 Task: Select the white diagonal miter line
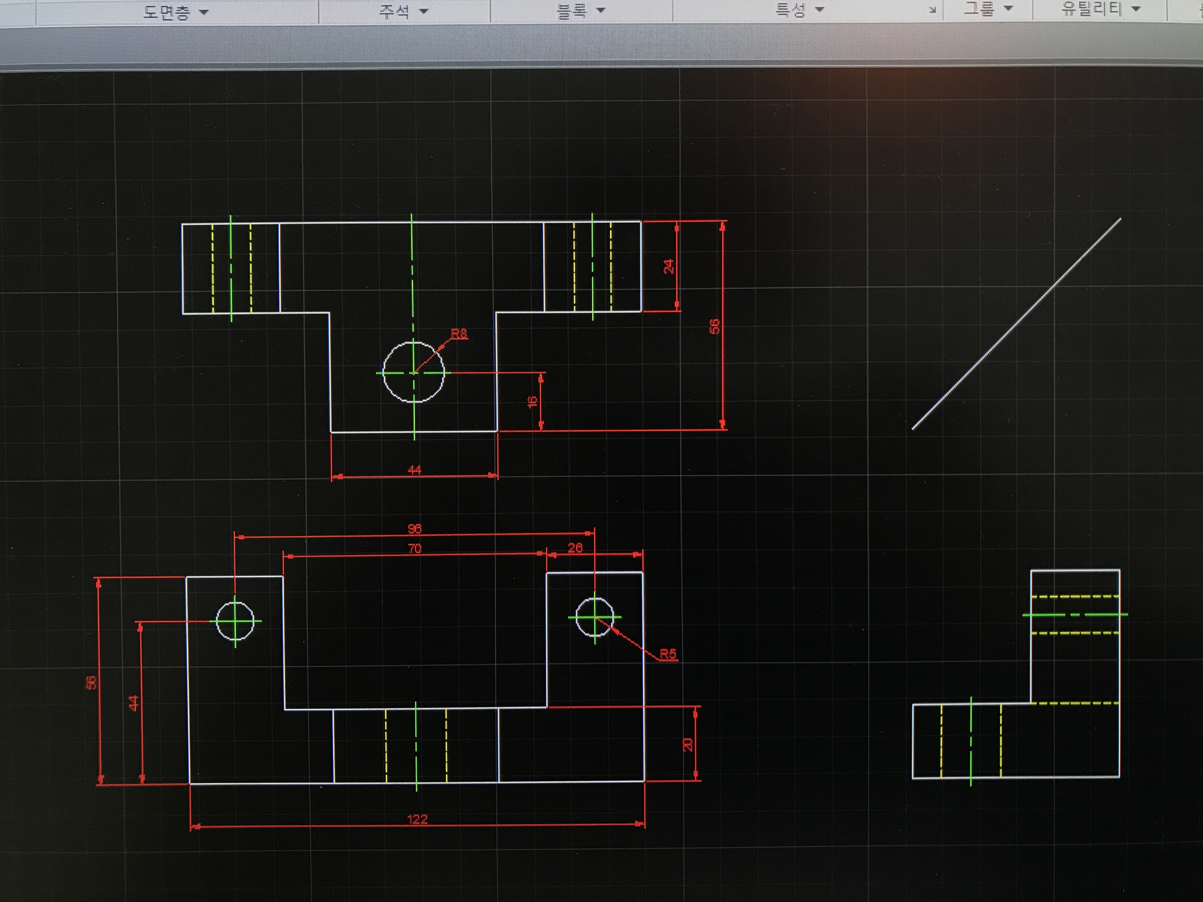point(1016,324)
